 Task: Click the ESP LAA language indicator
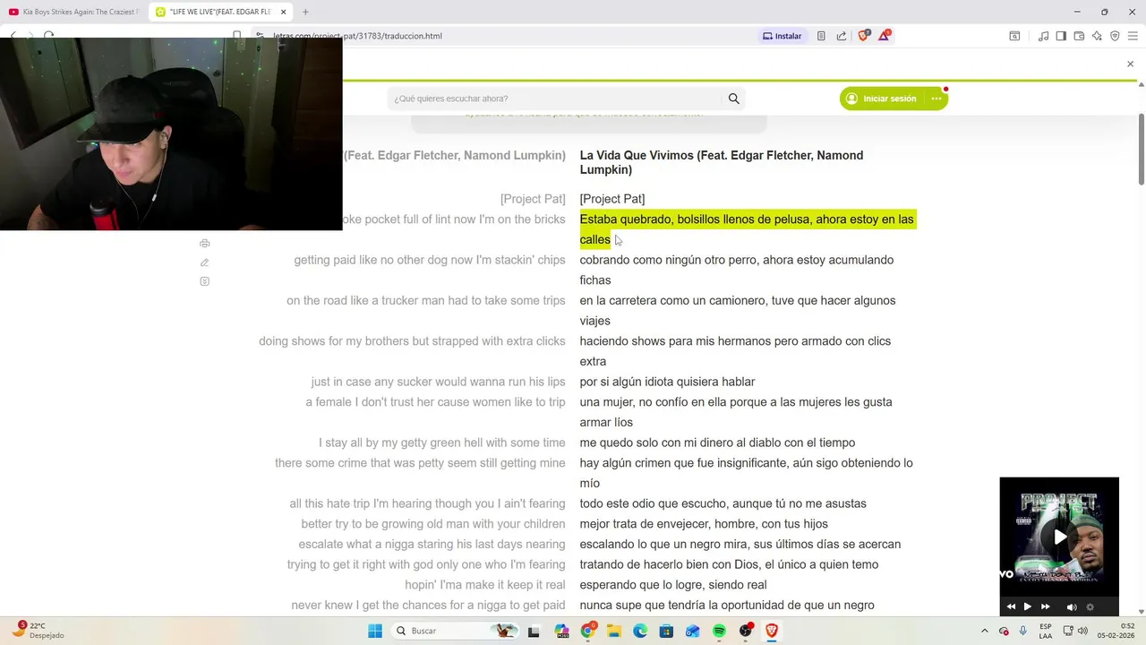pyautogui.click(x=1046, y=631)
